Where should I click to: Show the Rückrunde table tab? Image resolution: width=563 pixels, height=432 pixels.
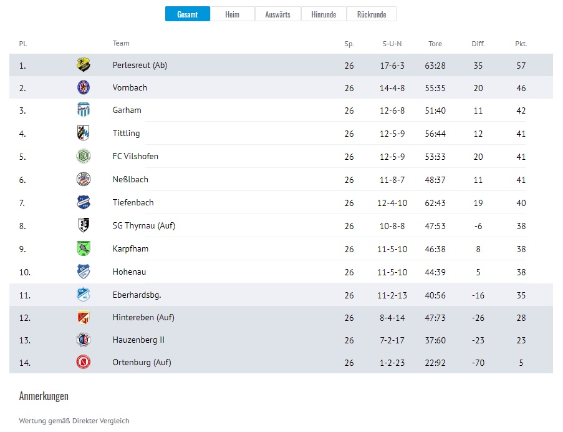371,14
